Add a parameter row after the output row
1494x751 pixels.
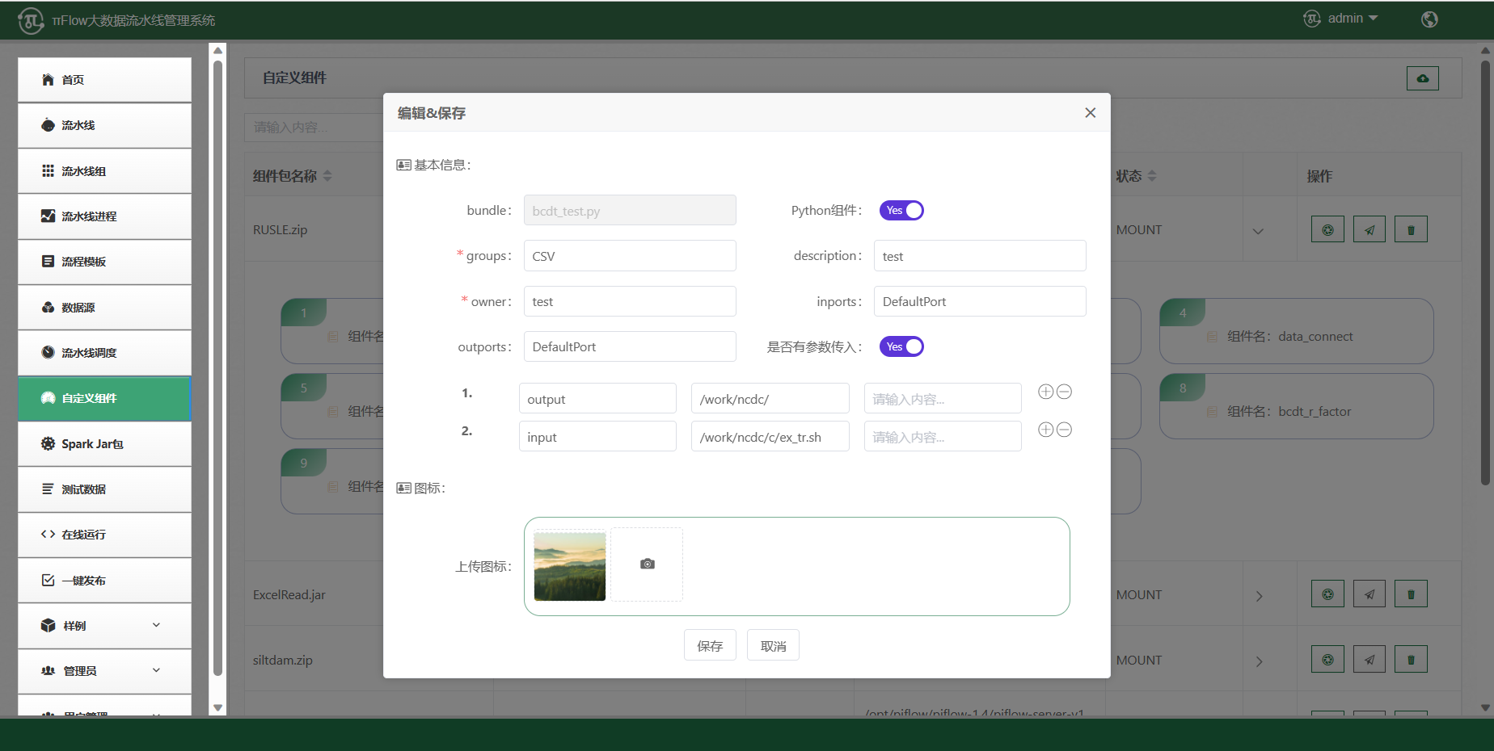coord(1045,392)
